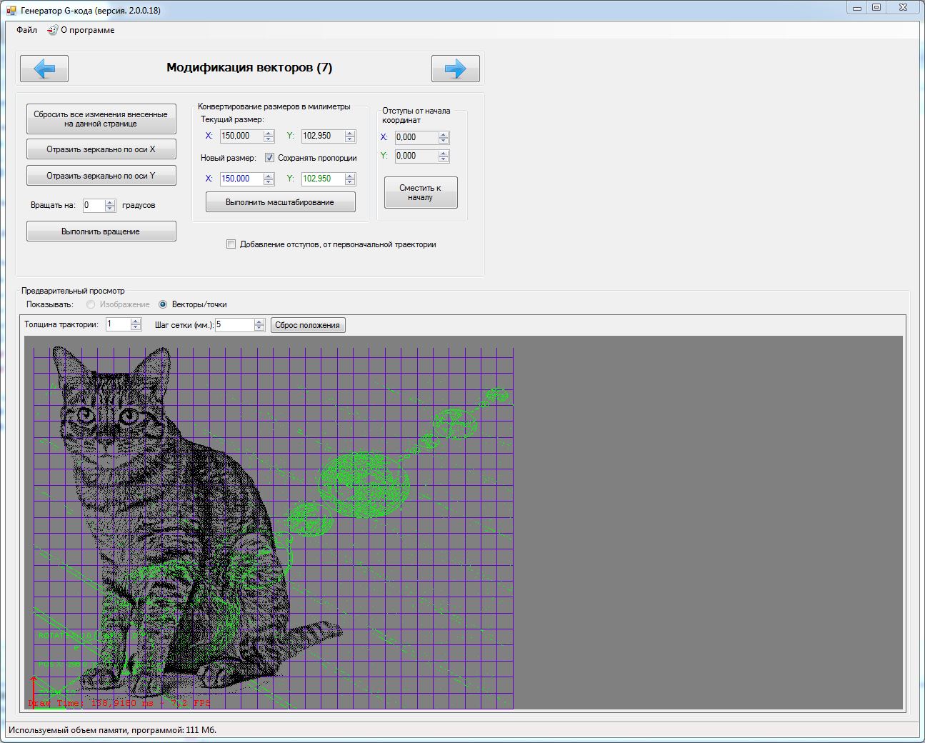Click 'Отразить зеркально по оси Y'
Viewport: 925px width, 743px height.
pos(101,176)
